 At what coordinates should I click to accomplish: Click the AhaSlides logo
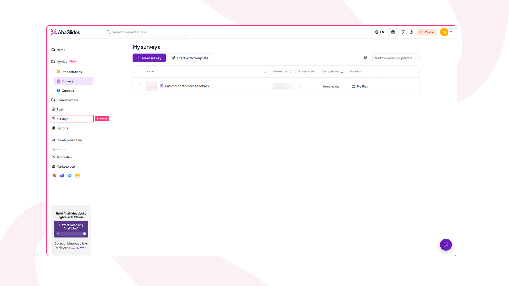click(65, 32)
